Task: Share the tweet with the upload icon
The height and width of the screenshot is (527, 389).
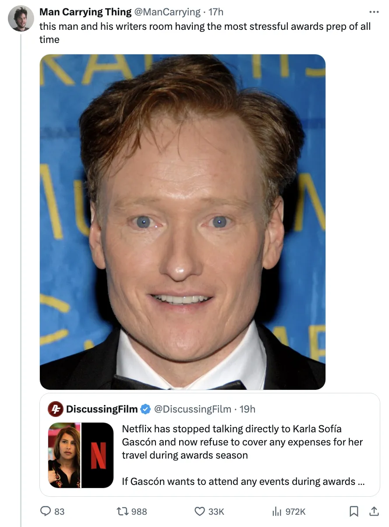Action: click(374, 511)
